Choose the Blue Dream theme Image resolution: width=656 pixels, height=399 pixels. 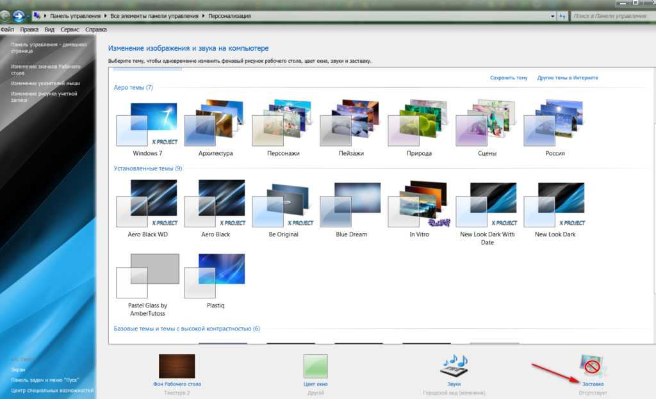pos(351,204)
